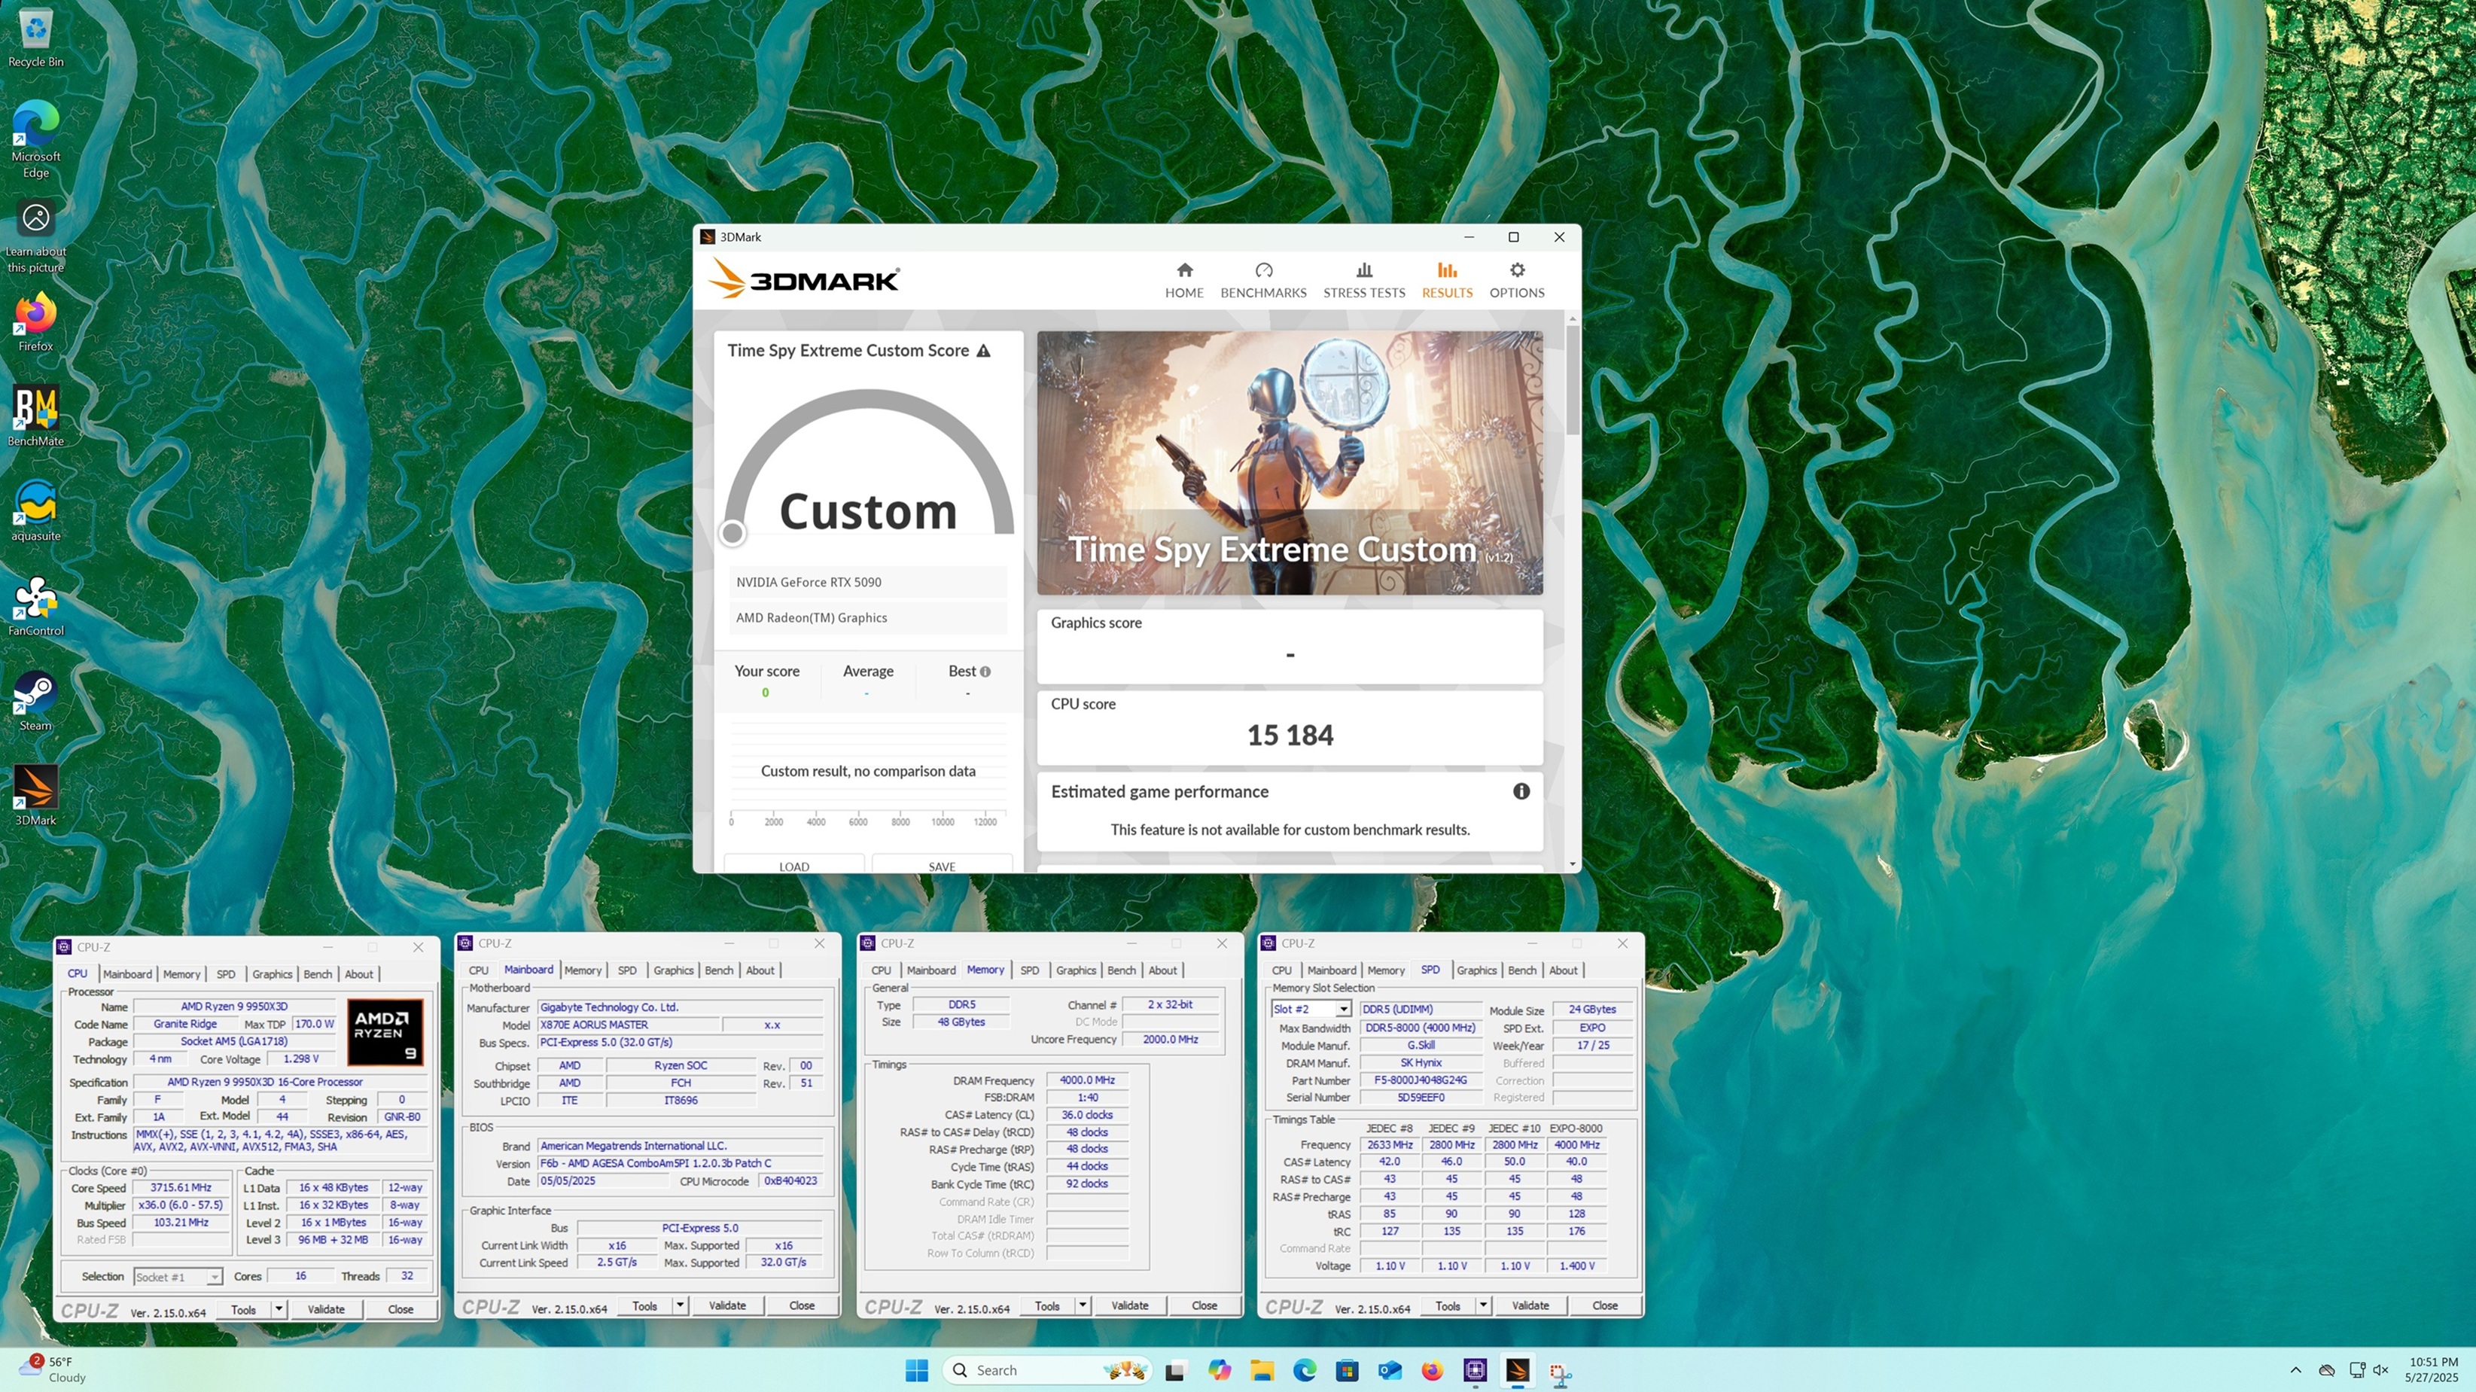Click the score gauge handle
Screen dimensions: 2476x1392
coord(732,532)
